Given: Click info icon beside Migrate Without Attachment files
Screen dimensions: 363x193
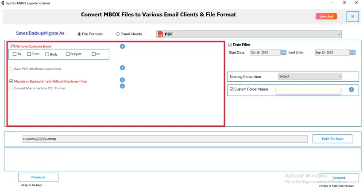Looking at the screenshot, I should pyautogui.click(x=122, y=80).
